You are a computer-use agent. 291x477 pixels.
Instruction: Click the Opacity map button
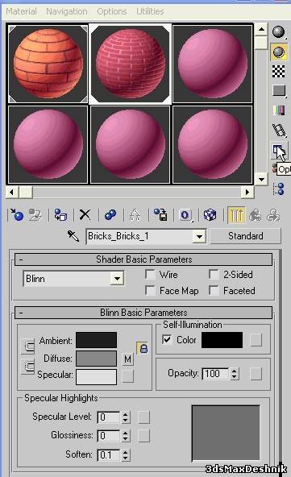tap(256, 374)
